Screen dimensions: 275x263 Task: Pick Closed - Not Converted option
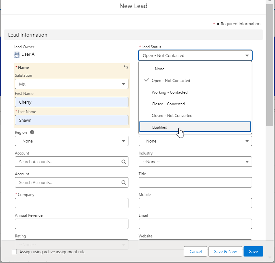pos(172,116)
